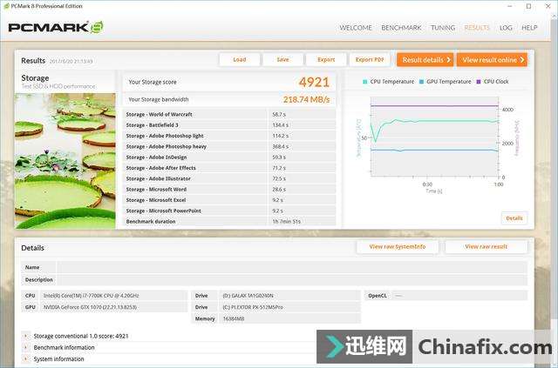The image size is (558, 368).
Task: Click the Save results button
Action: 282,60
